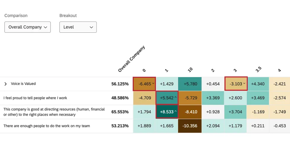Click the Overall Company column header

[131, 59]
